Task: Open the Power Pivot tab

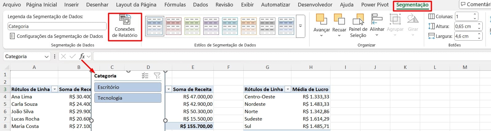Action: click(x=375, y=5)
